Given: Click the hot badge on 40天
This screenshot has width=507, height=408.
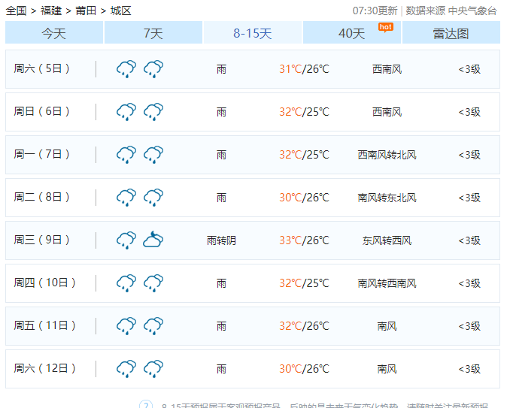Looking at the screenshot, I should click(x=386, y=28).
